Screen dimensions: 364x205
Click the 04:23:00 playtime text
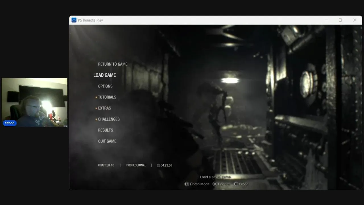[166, 165]
